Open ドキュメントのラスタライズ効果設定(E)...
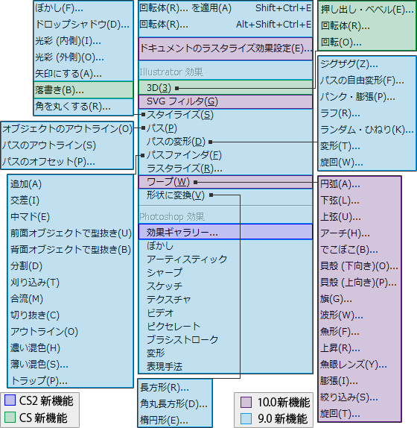 click(x=226, y=48)
